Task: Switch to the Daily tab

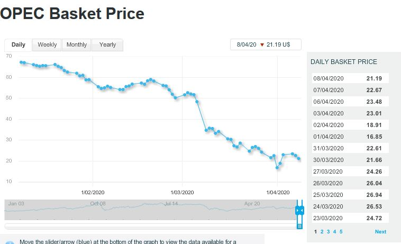Action: point(19,45)
